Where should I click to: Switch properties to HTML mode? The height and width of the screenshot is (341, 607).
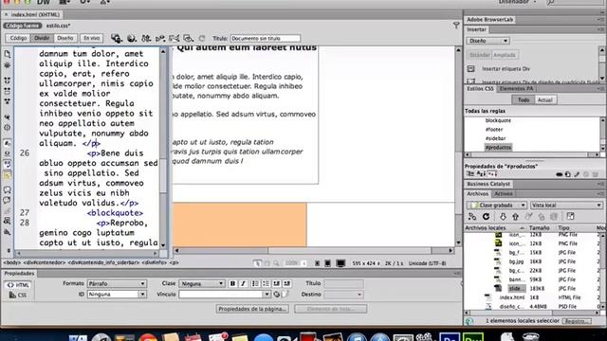click(18, 285)
